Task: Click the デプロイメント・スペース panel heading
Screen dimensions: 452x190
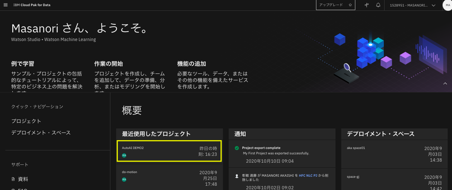Action: 381,134
